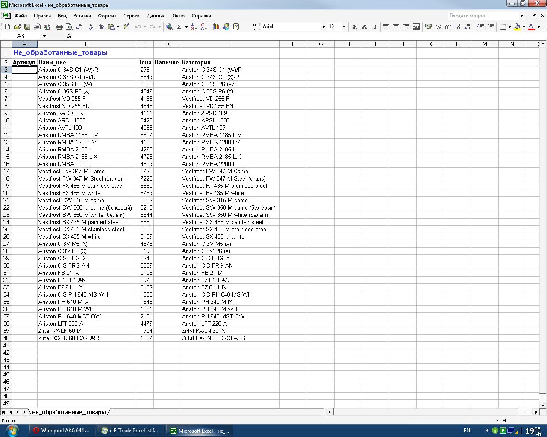Cut selection with scissors icon
The width and height of the screenshot is (547, 437).
click(x=91, y=27)
